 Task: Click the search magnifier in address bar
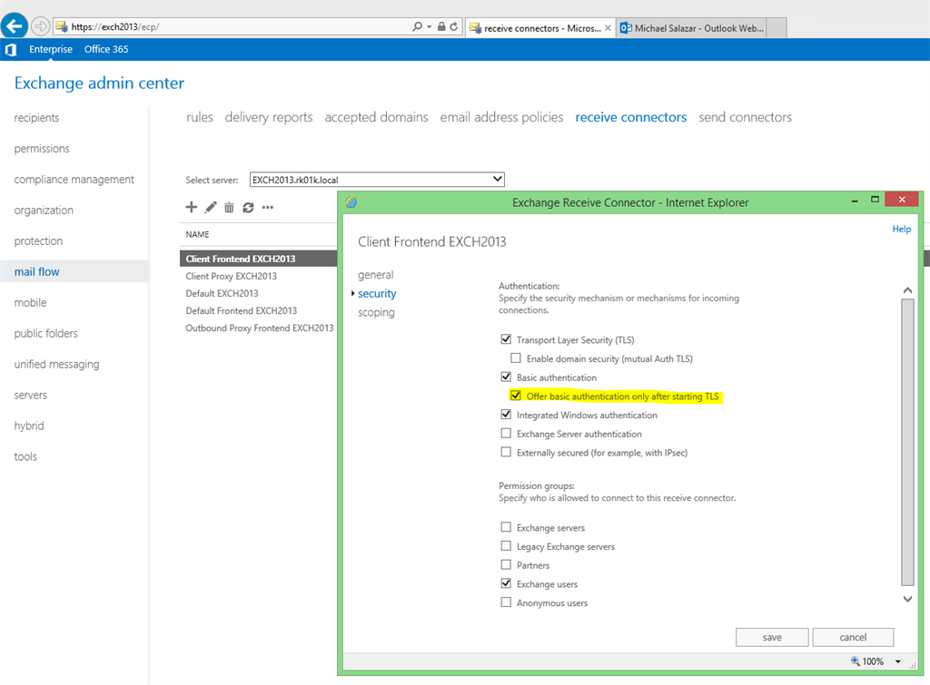418,26
